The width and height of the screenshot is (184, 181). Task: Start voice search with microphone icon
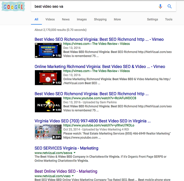[x=160, y=6]
